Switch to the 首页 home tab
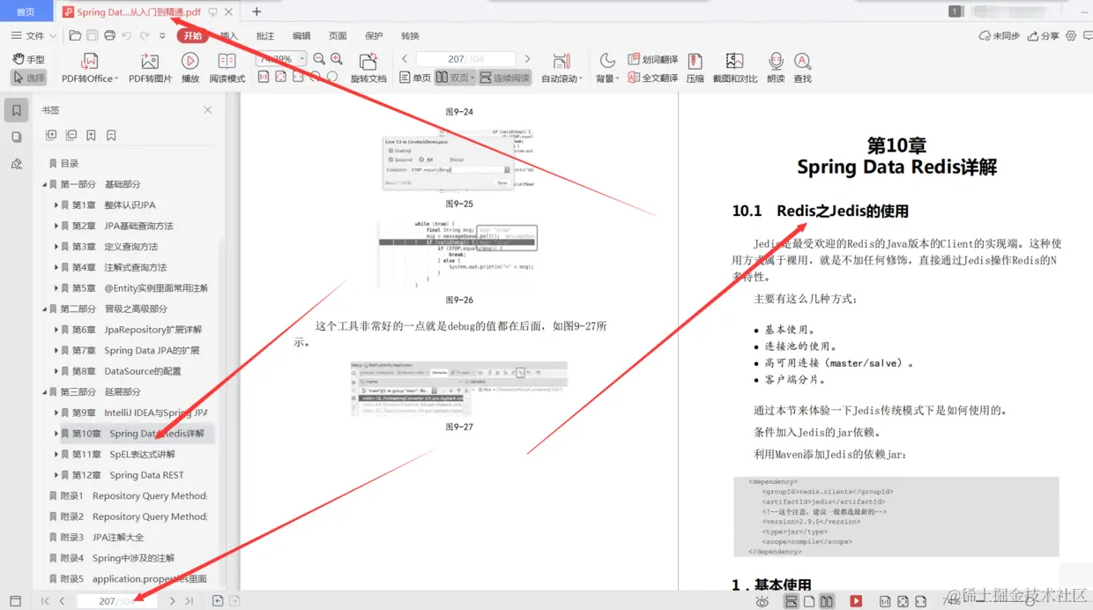The height and width of the screenshot is (610, 1093). tap(26, 12)
